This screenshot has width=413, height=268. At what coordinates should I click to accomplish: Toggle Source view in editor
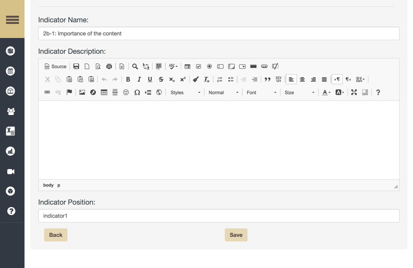(x=55, y=66)
